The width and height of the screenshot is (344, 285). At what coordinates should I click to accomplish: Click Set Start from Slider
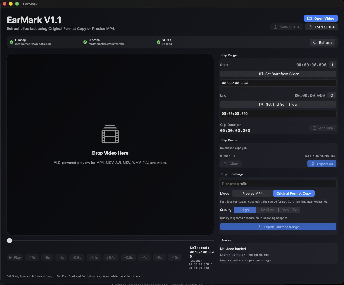pos(278,74)
